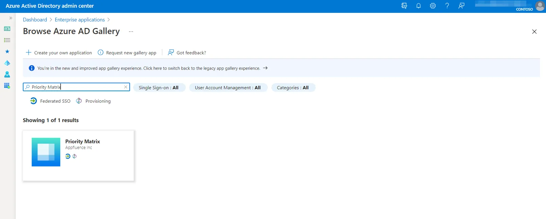Viewport: 546px width, 219px height.
Task: Click the Federated SSO legend icon
Action: 33,101
